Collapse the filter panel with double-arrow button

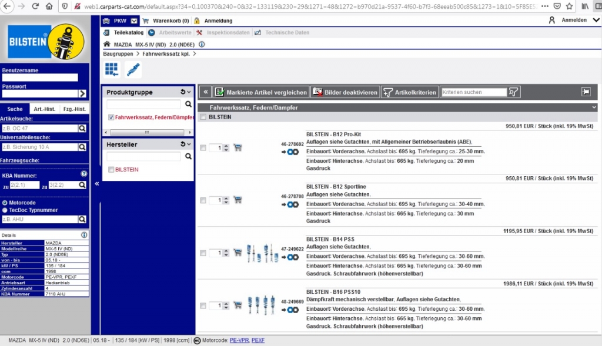[205, 92]
